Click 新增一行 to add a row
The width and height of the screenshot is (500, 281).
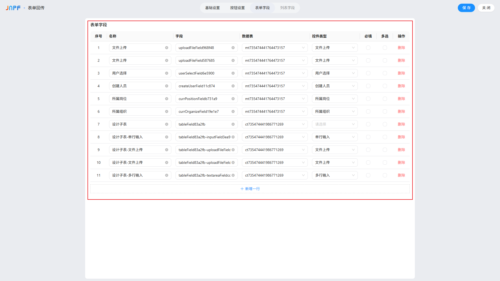(x=250, y=189)
